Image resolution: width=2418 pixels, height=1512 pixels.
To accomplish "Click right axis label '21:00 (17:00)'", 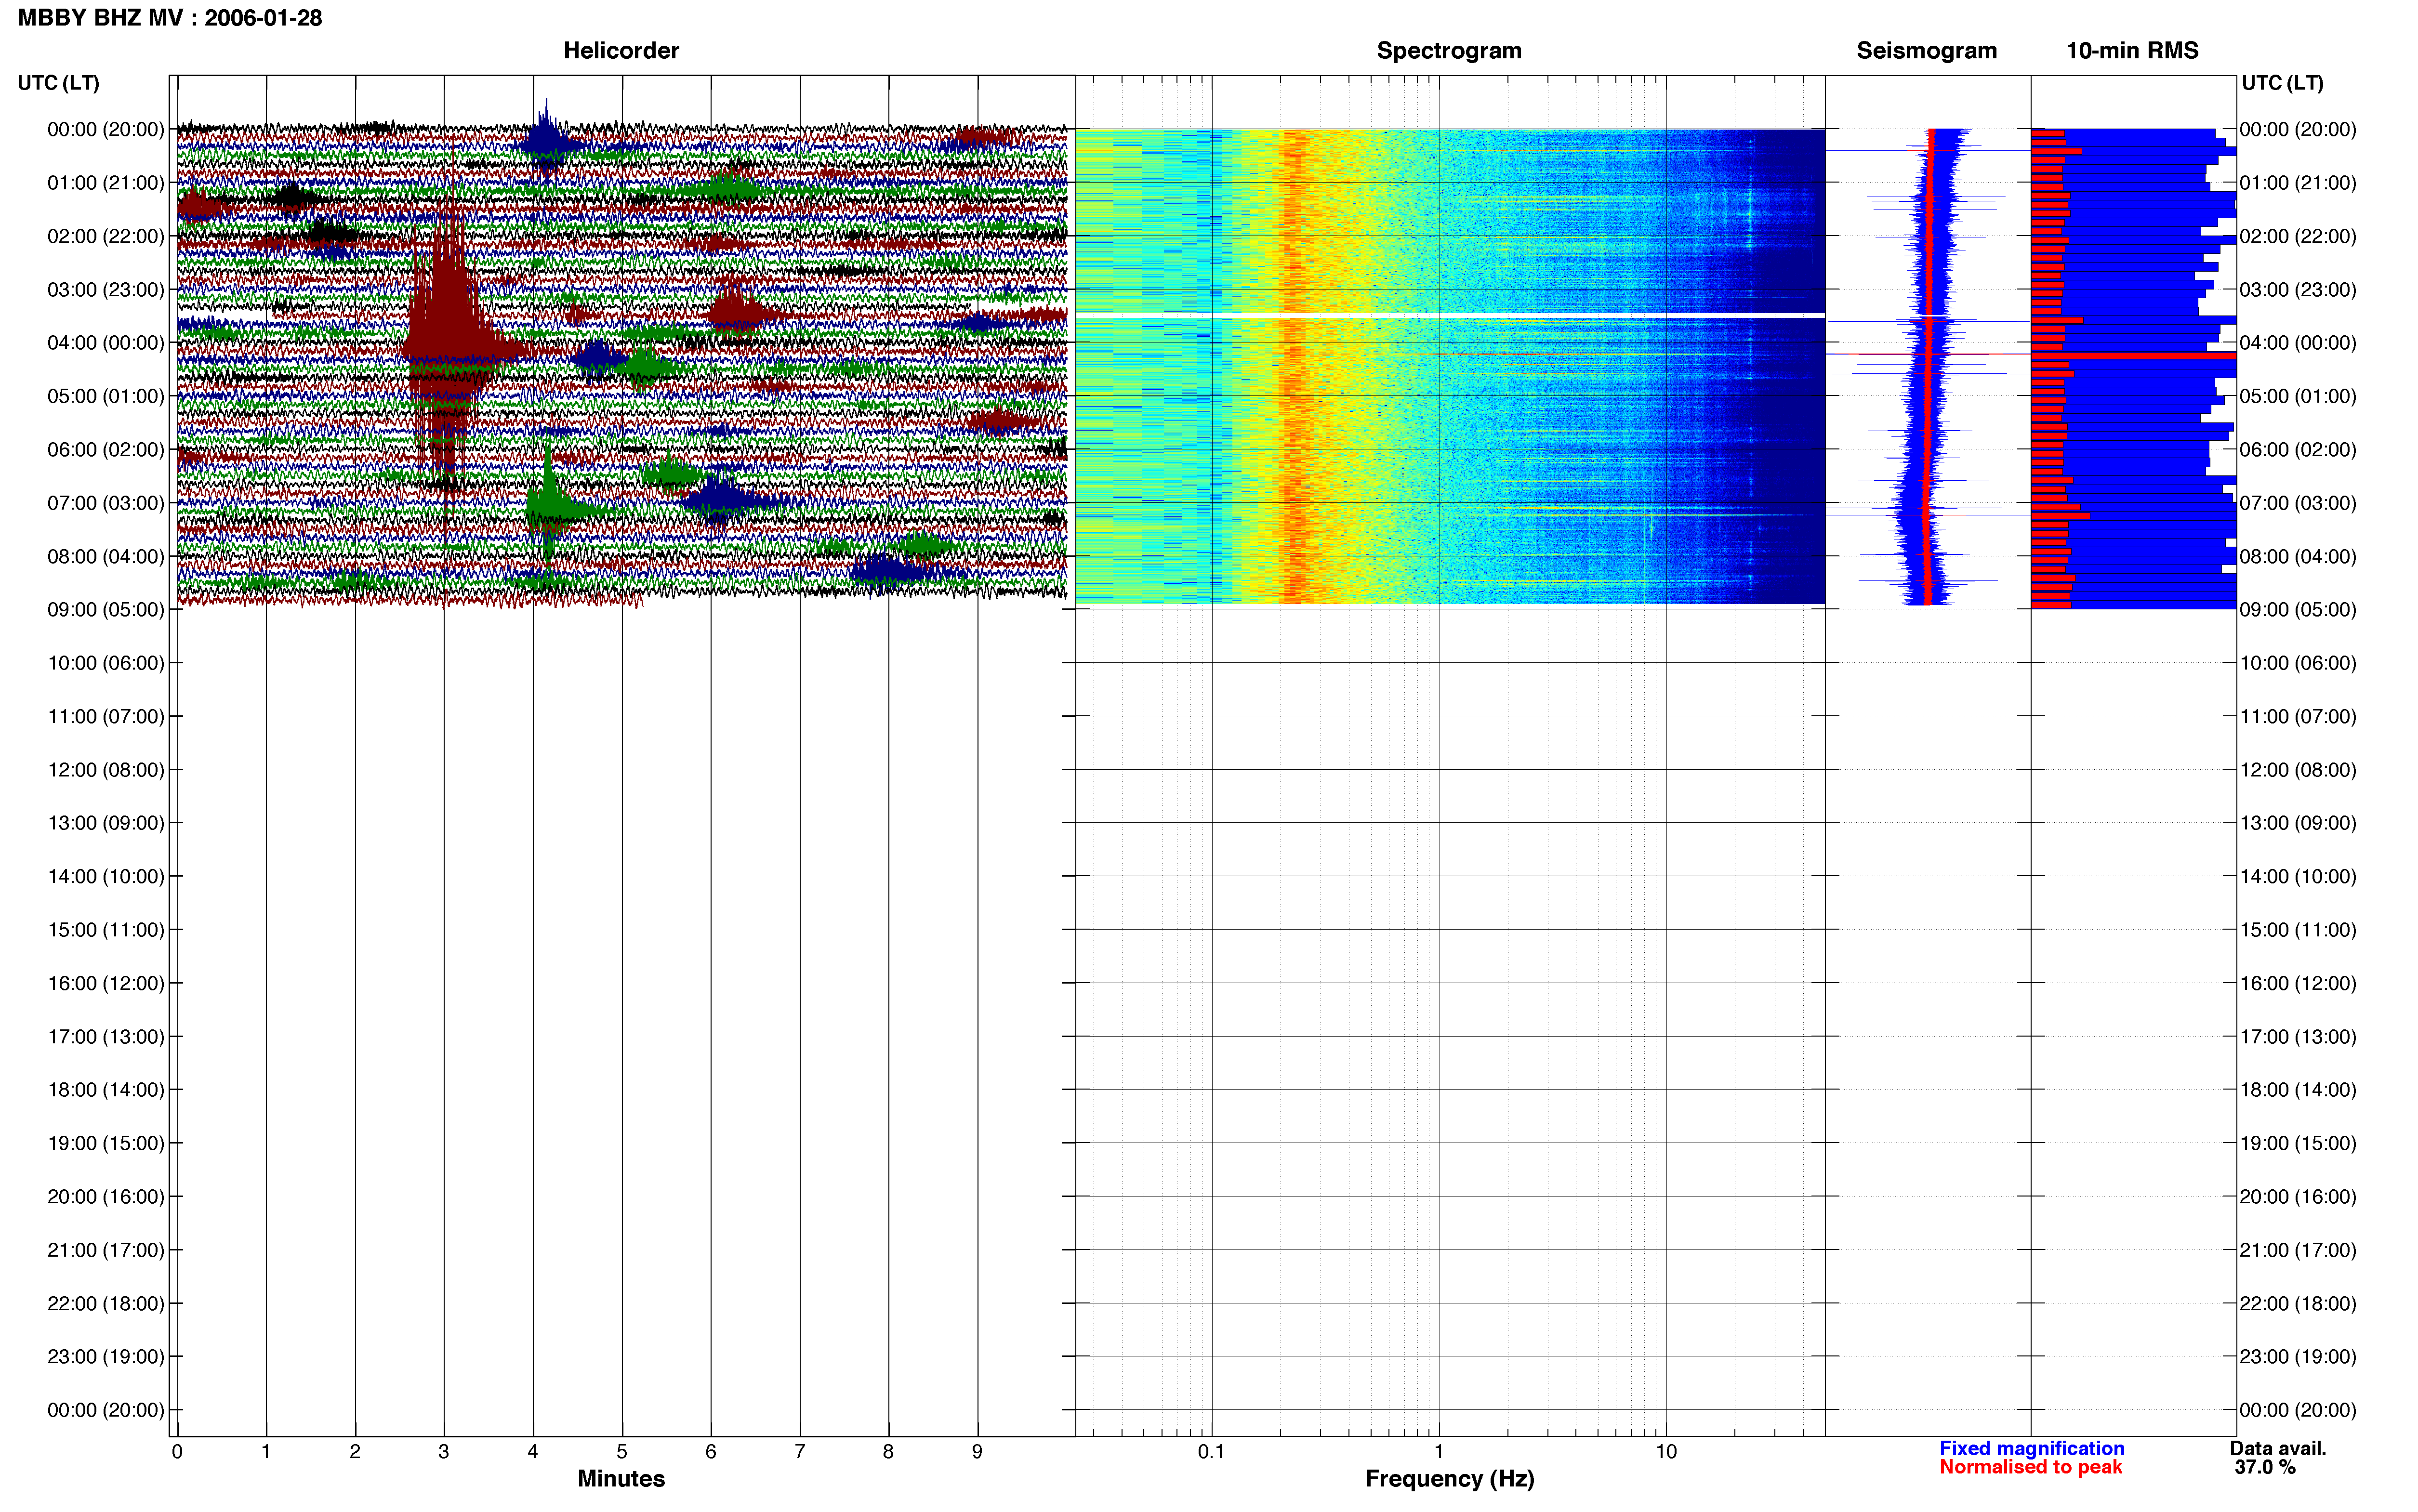I will [2298, 1250].
